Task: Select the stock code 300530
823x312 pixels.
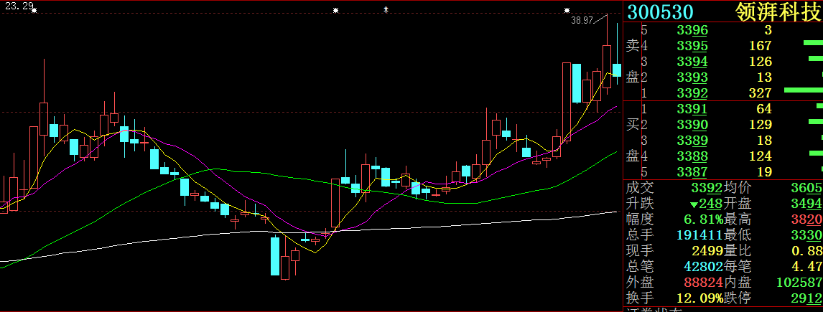Action: 661,12
